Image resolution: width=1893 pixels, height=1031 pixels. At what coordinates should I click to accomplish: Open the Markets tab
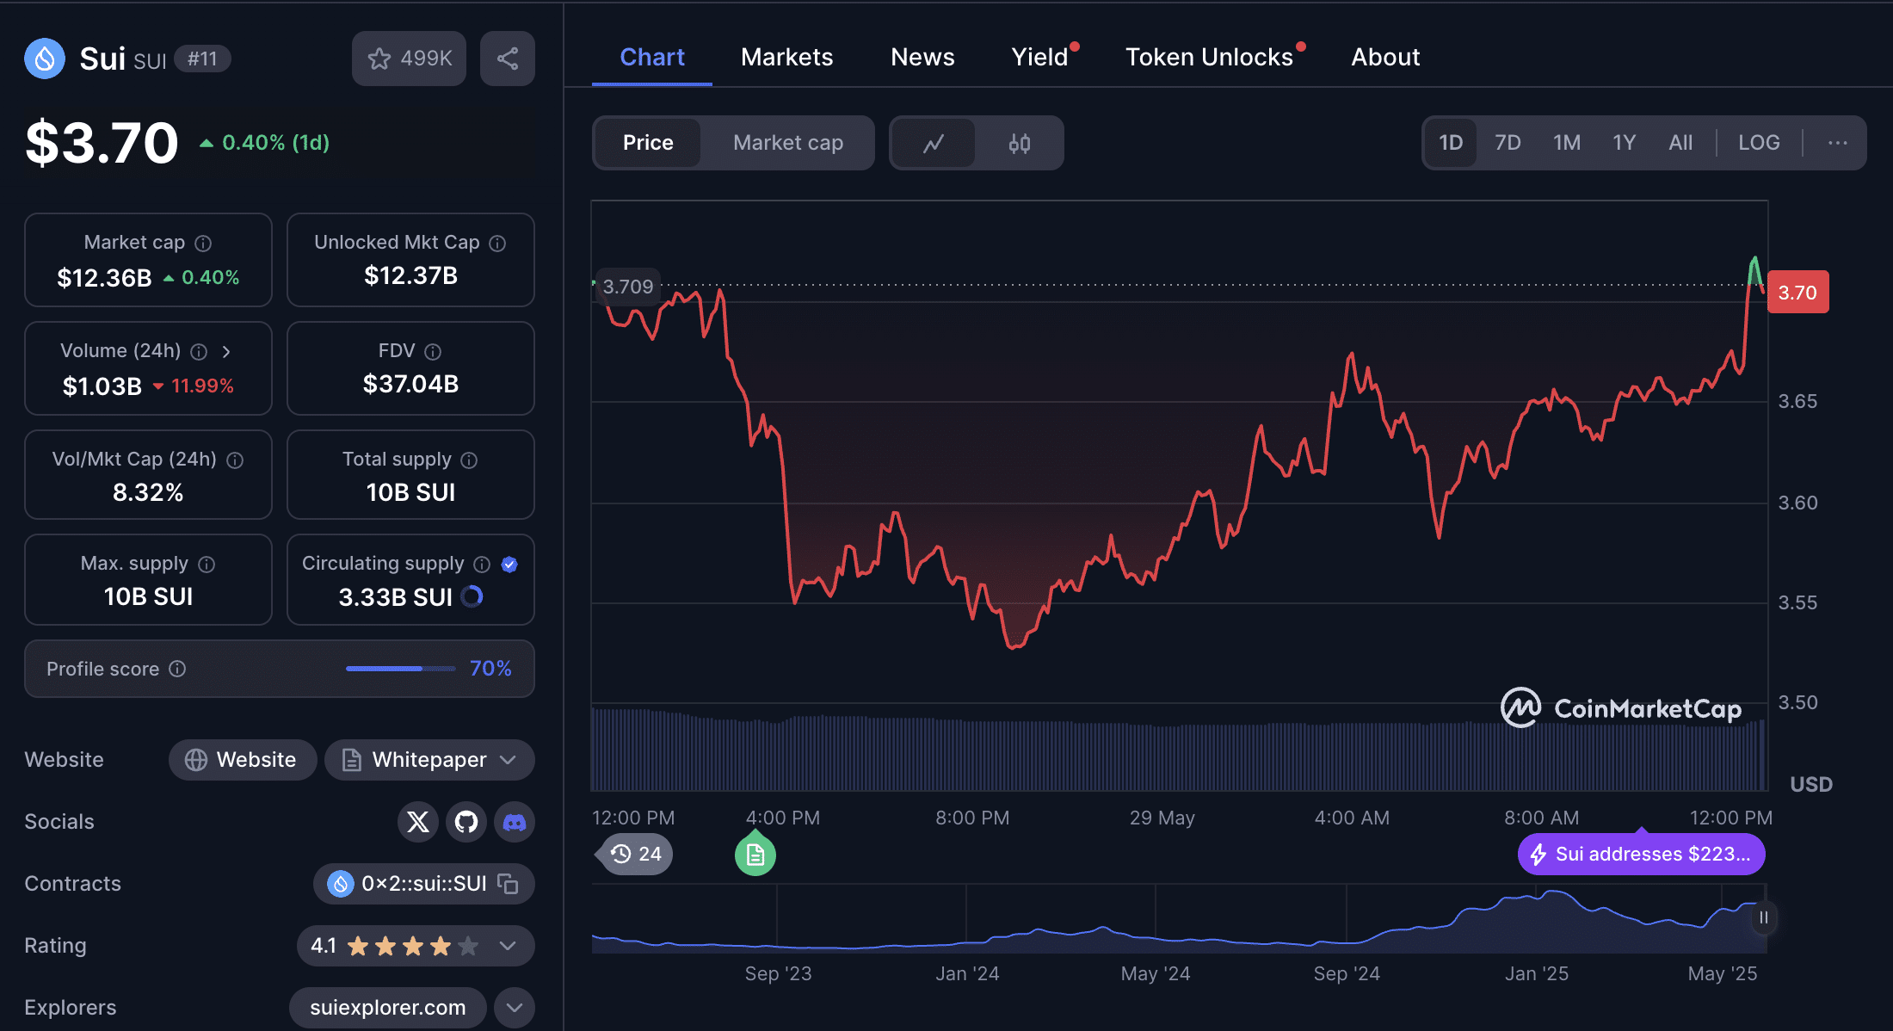(786, 57)
